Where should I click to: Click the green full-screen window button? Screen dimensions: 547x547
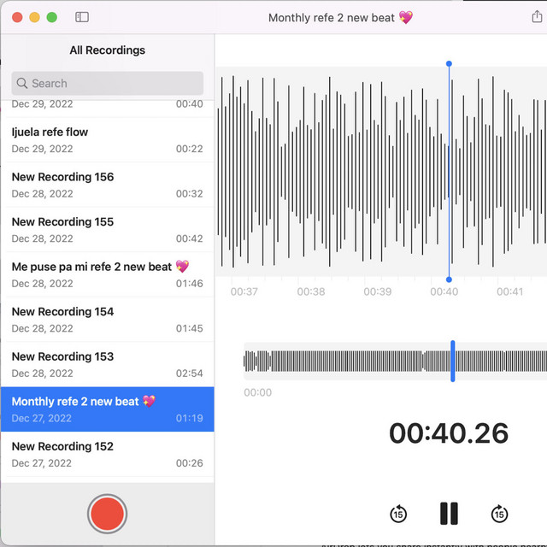[x=52, y=17]
